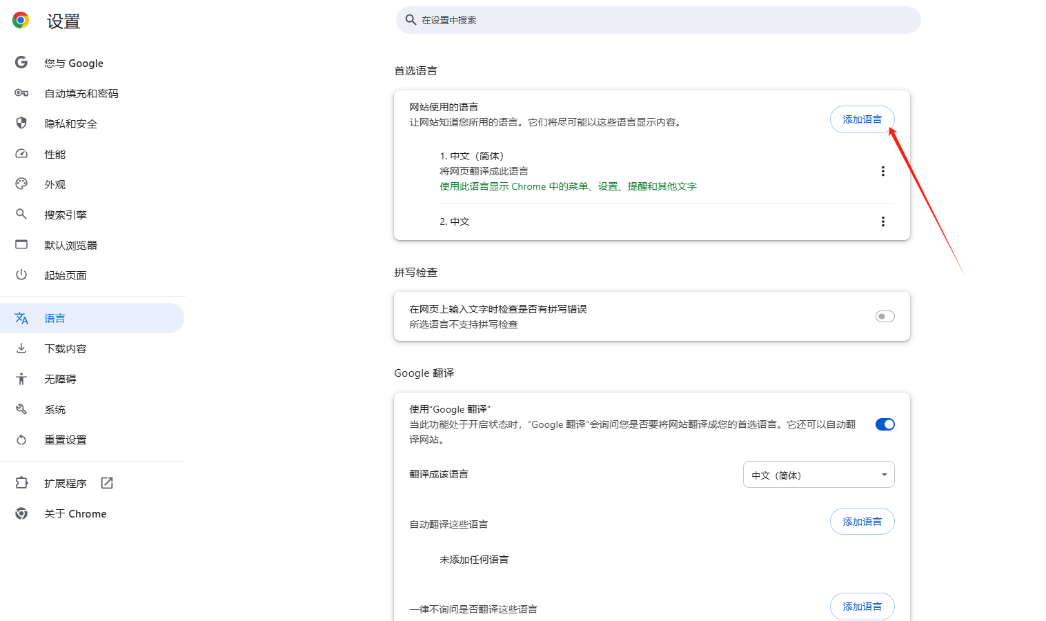
Task: Open the three-dot menu for 中文（简体）
Action: point(882,171)
